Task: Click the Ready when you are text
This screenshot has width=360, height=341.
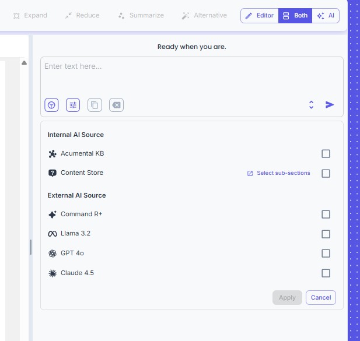Action: 192,47
